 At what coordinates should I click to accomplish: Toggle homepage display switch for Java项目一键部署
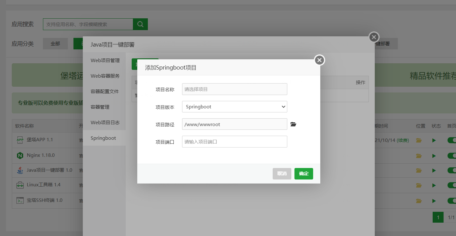452,170
